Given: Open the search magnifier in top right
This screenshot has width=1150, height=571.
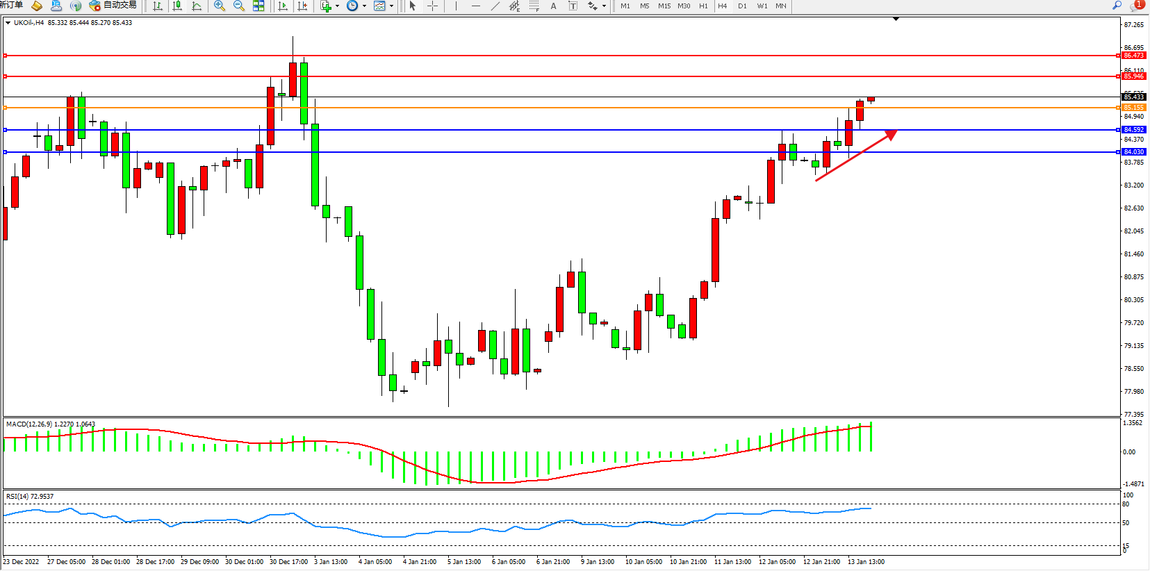Looking at the screenshot, I should point(1117,6).
